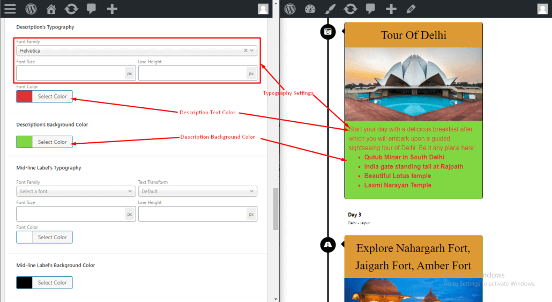Open comments icon in left admin bar
This screenshot has width=552, height=302.
pyautogui.click(x=91, y=9)
